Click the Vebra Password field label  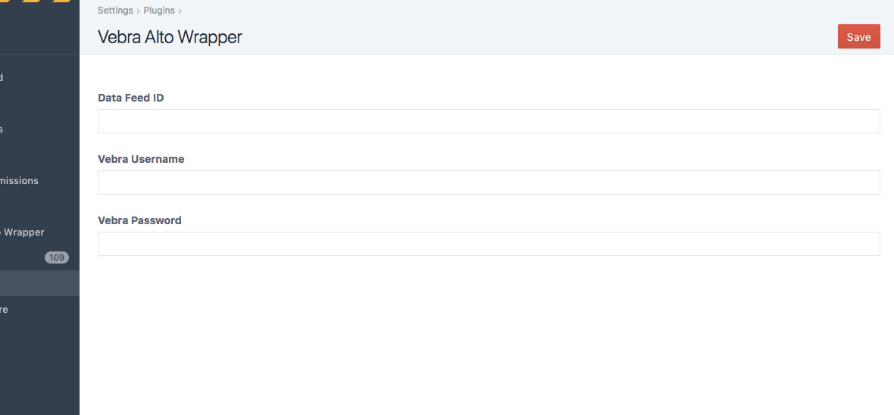(139, 220)
